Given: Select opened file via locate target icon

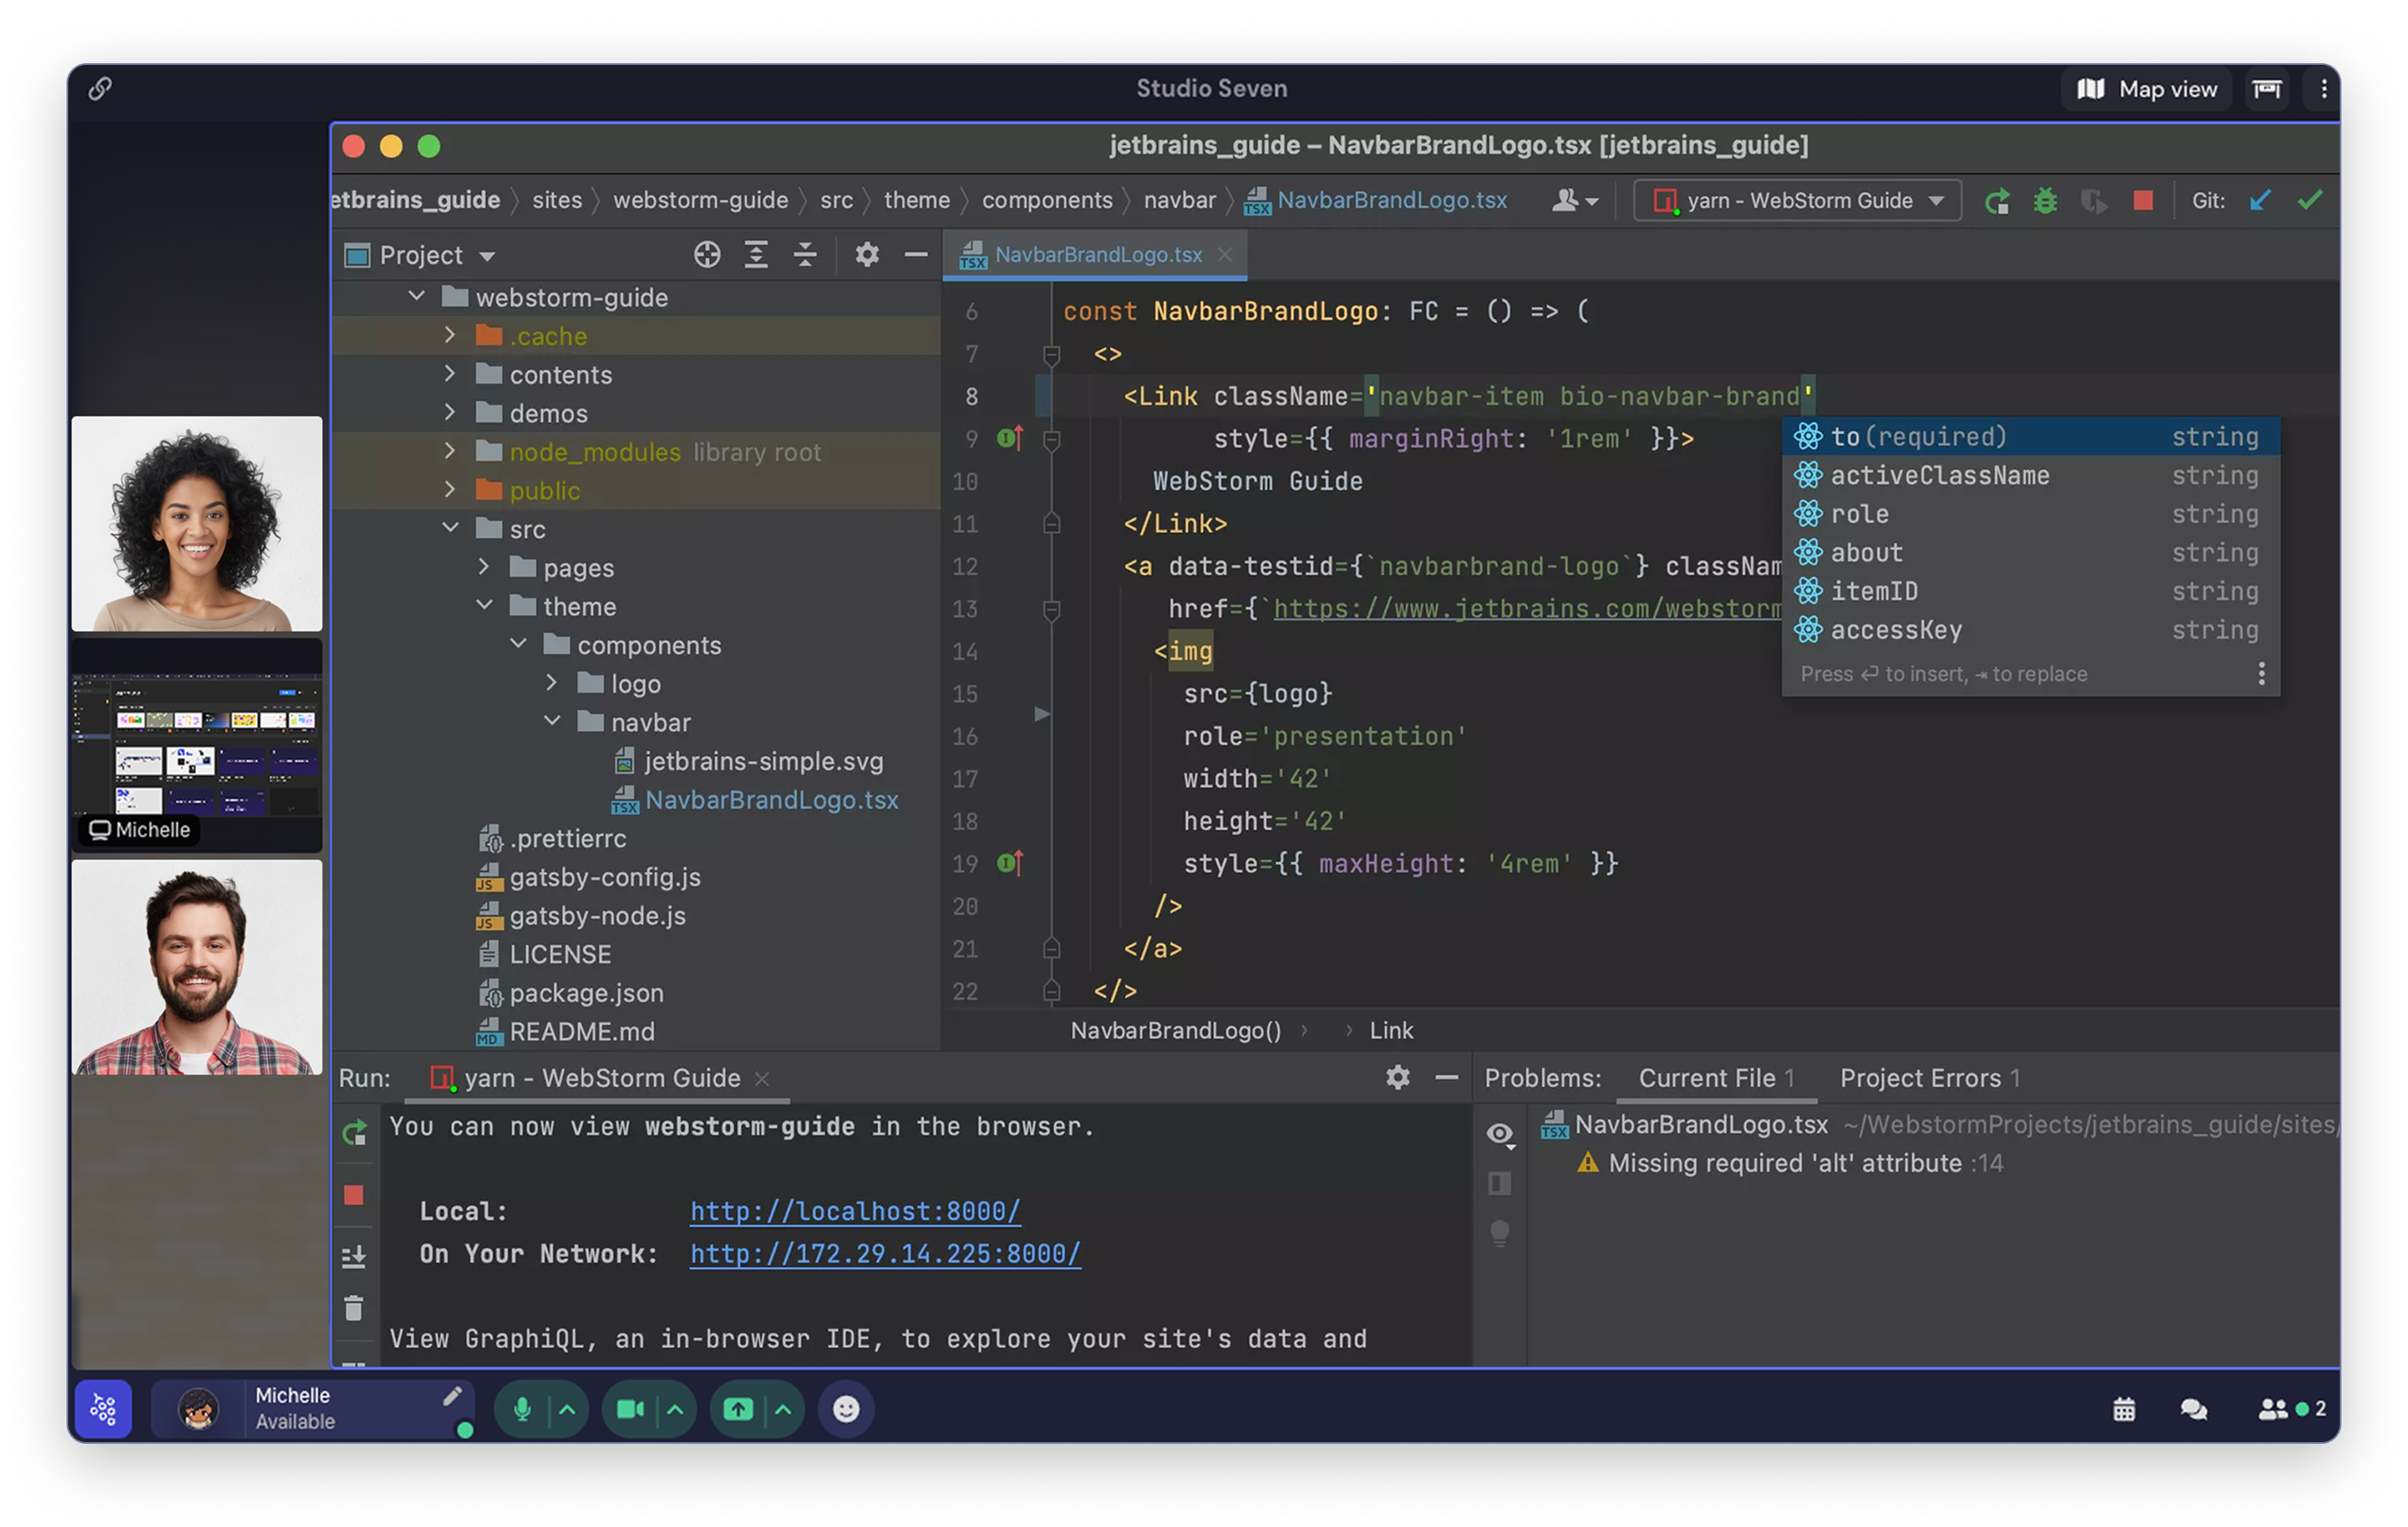Looking at the screenshot, I should coord(707,256).
